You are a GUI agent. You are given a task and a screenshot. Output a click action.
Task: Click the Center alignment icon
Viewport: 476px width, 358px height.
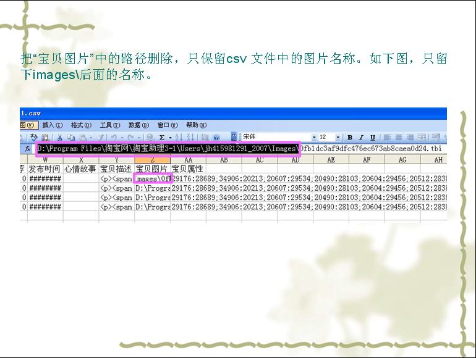click(x=399, y=137)
